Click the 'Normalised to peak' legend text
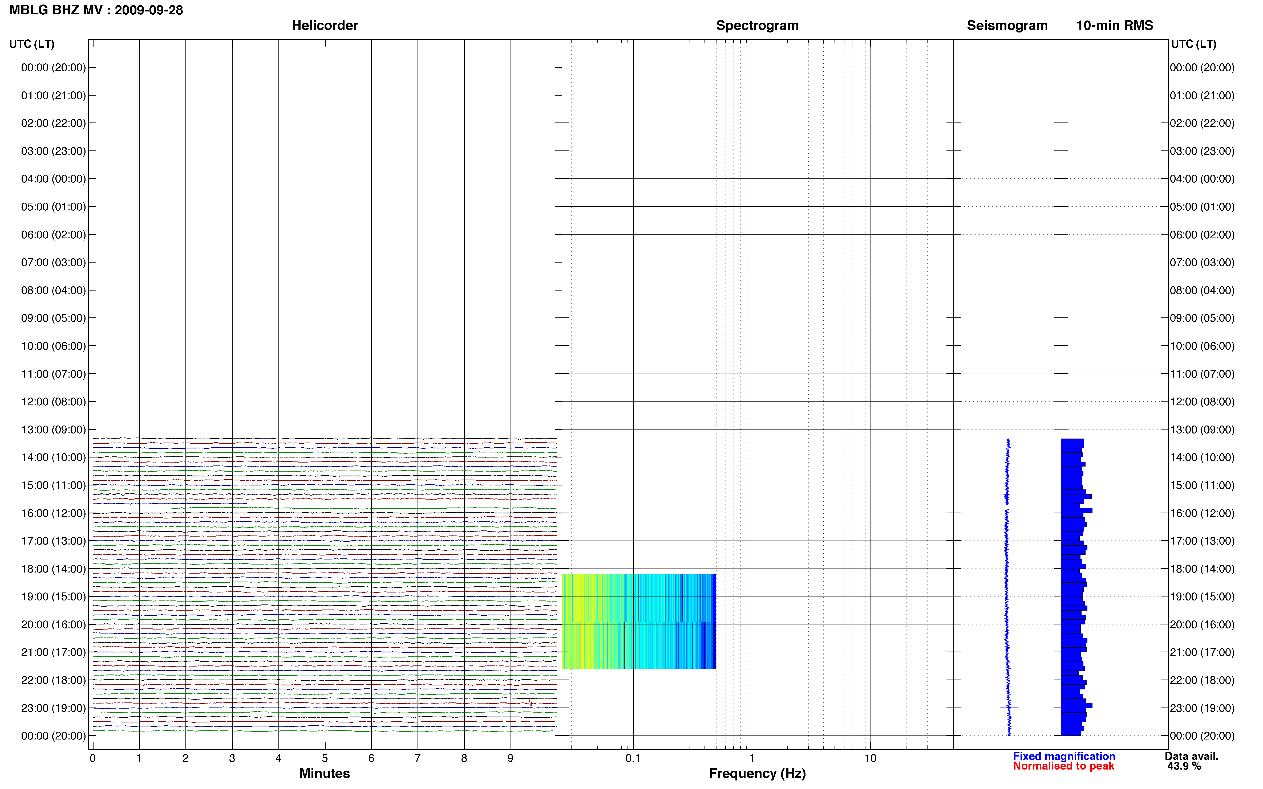Viewport: 1263px width, 789px height. pyautogui.click(x=1063, y=766)
